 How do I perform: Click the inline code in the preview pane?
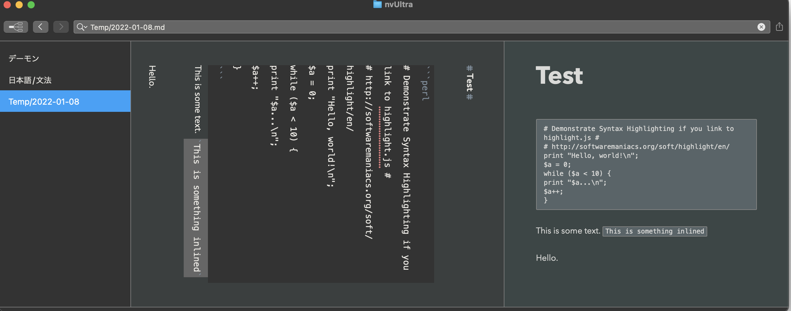point(654,231)
